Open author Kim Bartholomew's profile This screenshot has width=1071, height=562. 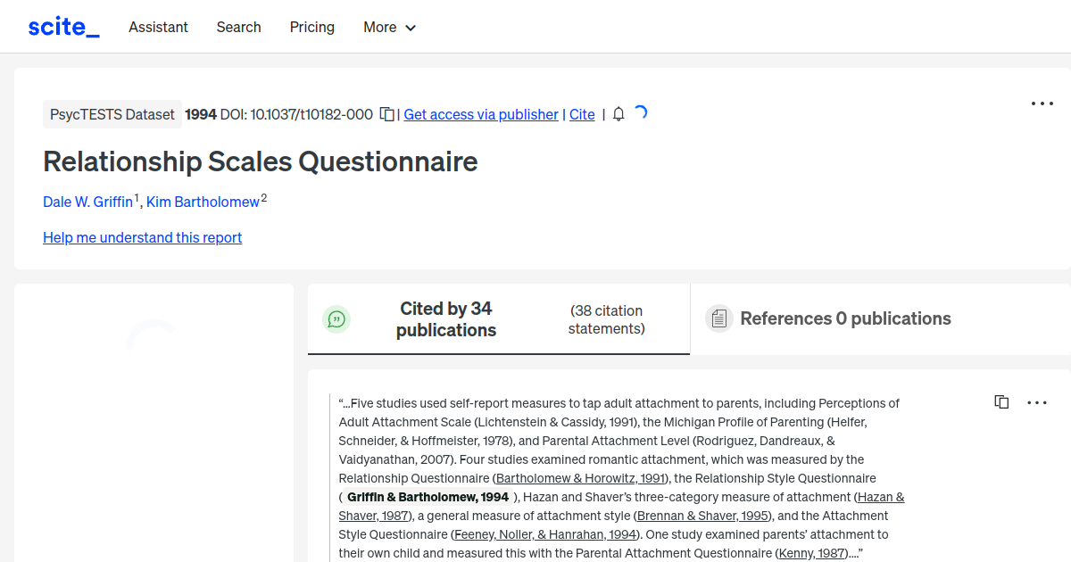point(203,202)
